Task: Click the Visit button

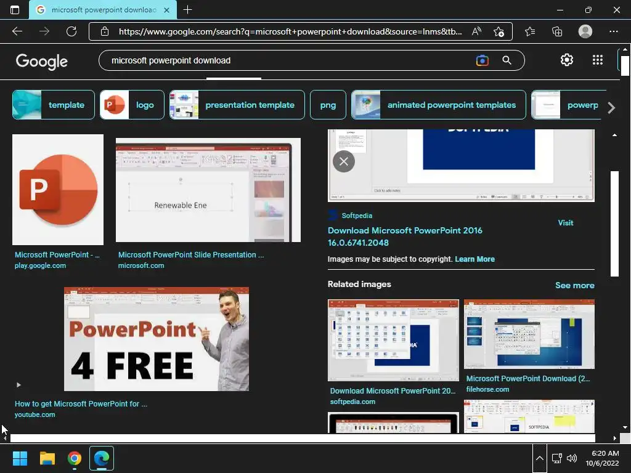Action: pyautogui.click(x=566, y=223)
